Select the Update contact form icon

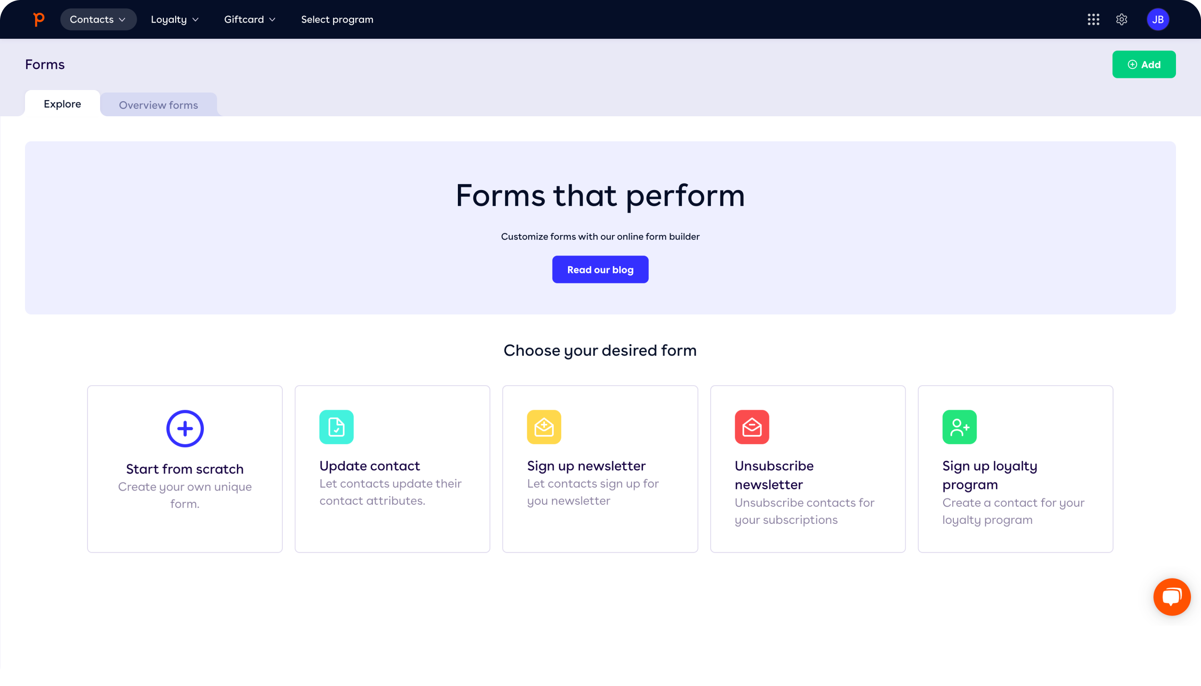pos(336,427)
